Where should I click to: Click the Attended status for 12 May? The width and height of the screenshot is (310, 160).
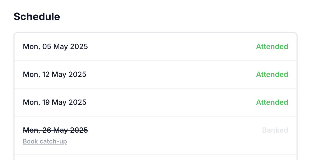[x=272, y=75]
